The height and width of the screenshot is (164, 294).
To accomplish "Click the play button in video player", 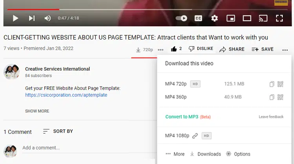I will pos(16,18).
